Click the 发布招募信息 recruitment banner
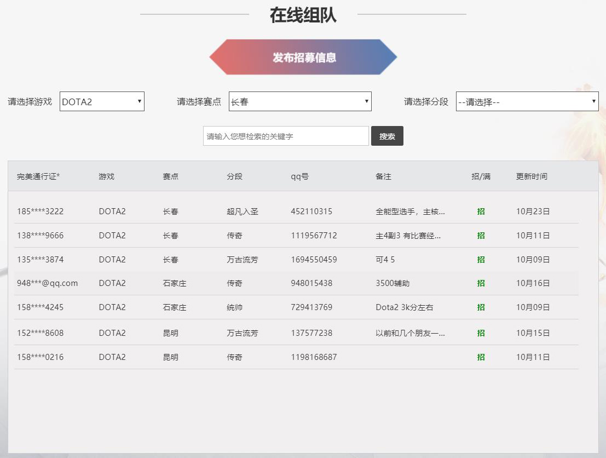 point(303,56)
